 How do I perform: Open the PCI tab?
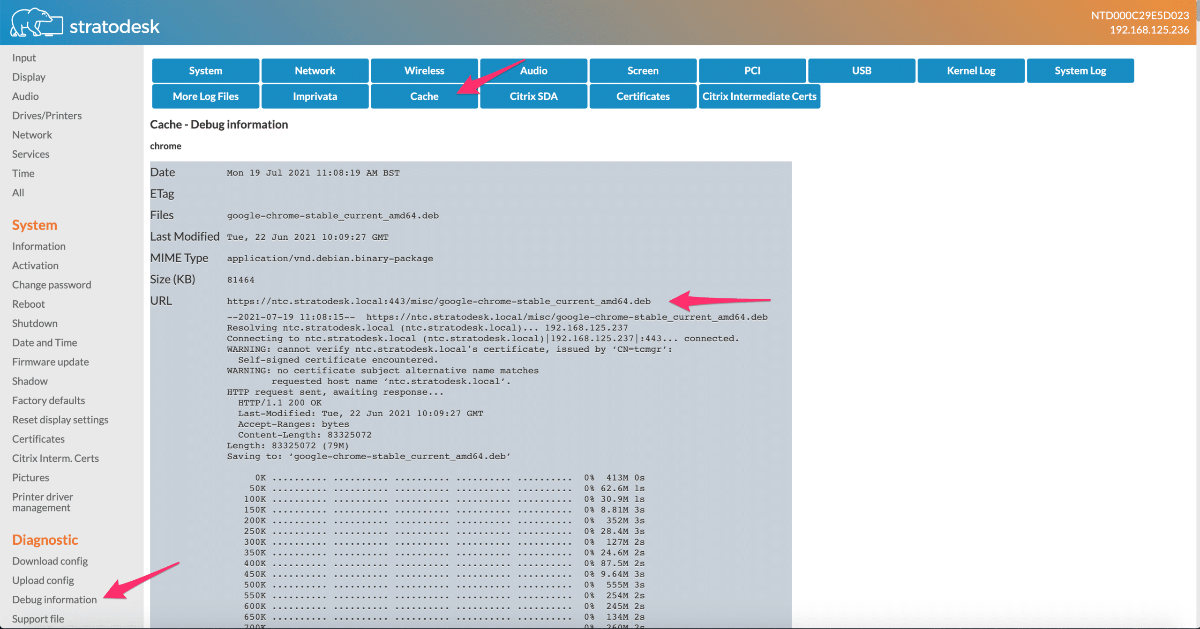[x=752, y=71]
